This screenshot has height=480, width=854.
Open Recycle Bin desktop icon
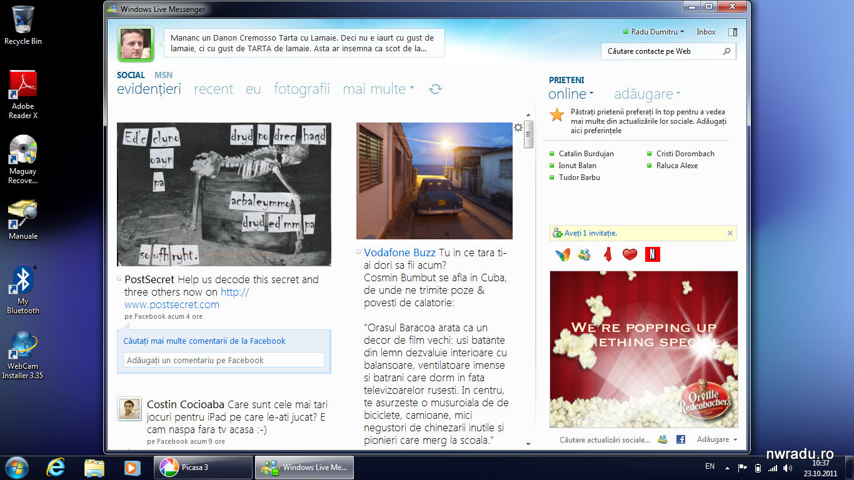tap(23, 26)
